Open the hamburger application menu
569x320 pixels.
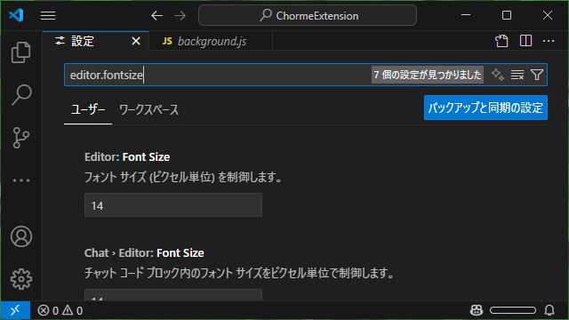(48, 16)
